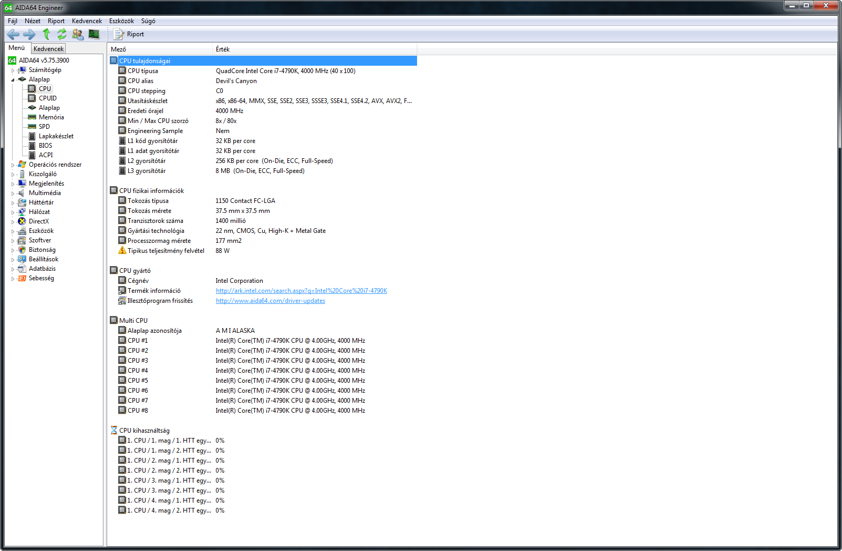Click the Operációs rendszer Windows icon

(22, 165)
